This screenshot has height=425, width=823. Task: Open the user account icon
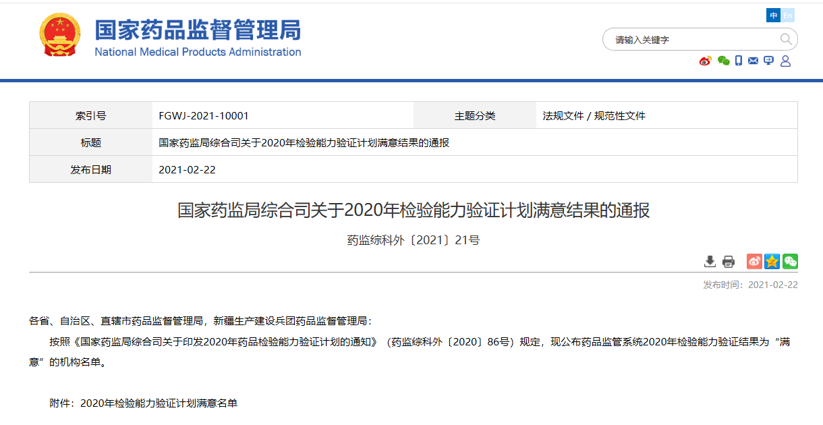tap(785, 61)
